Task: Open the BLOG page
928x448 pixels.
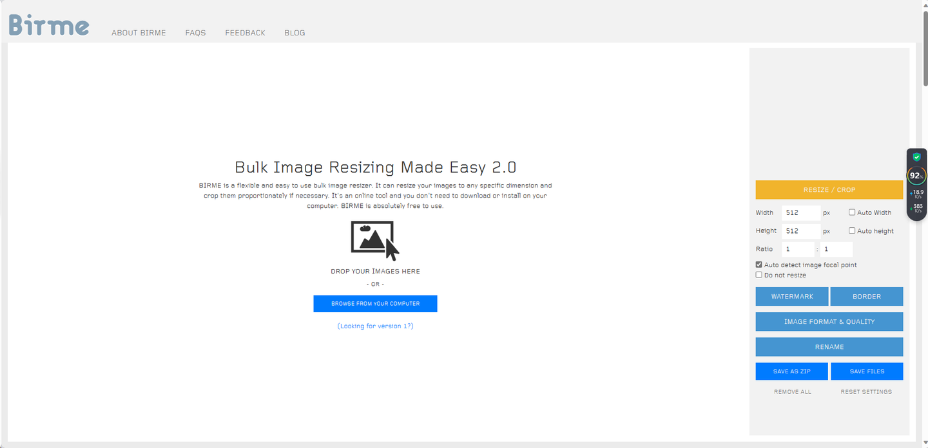Action: point(295,33)
